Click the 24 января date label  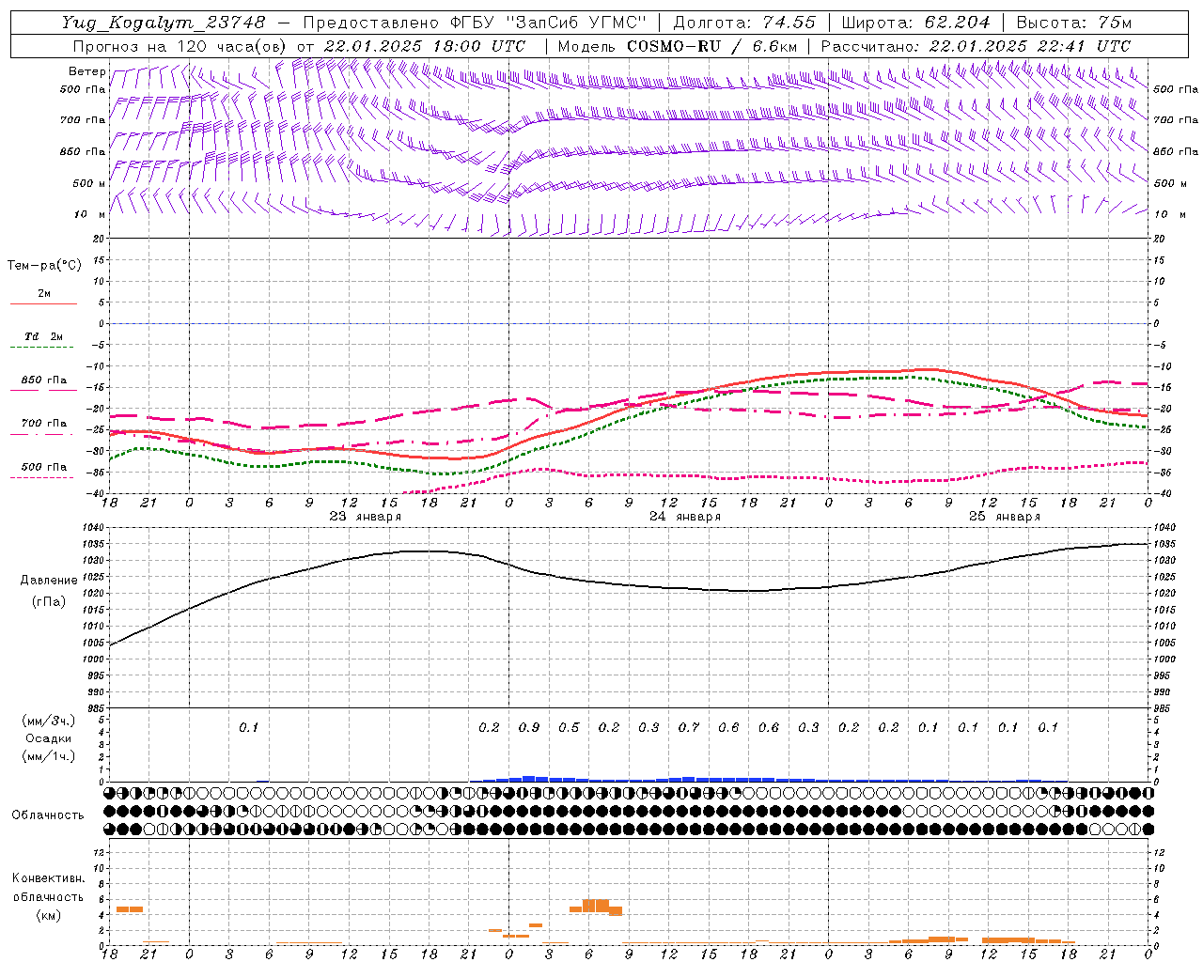coord(685,517)
